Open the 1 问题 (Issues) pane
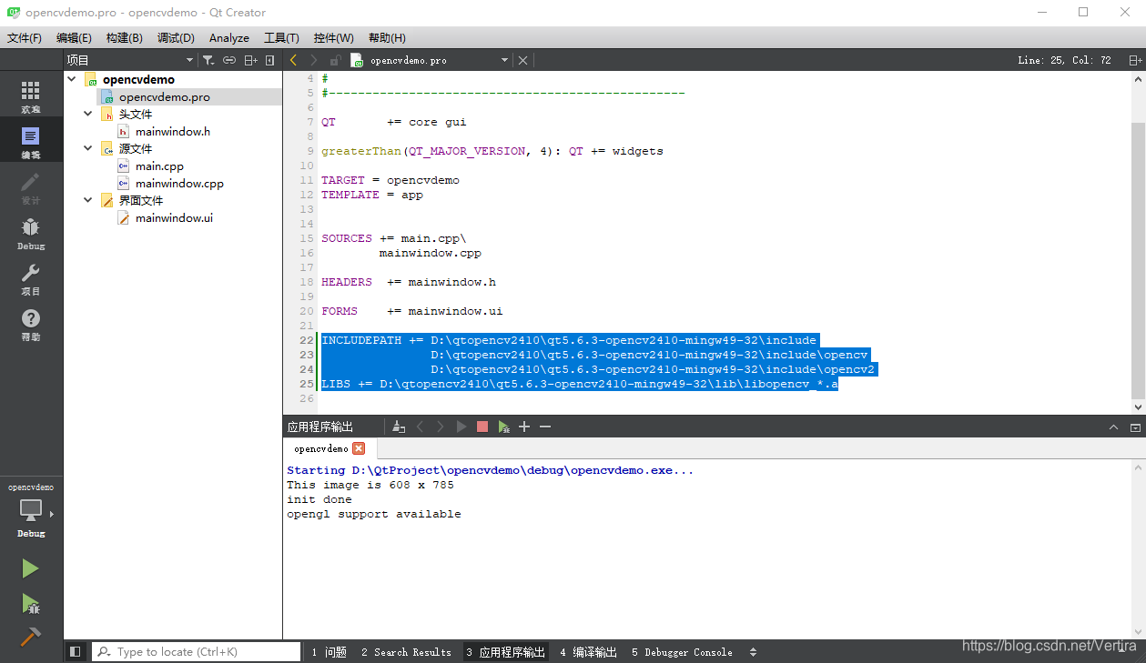1146x663 pixels. coord(329,651)
